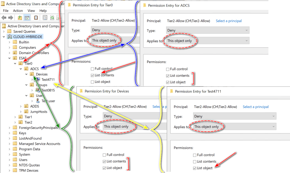Uncheck List contents in Devices permission entry
This screenshot has width=290, height=173.
point(105,161)
